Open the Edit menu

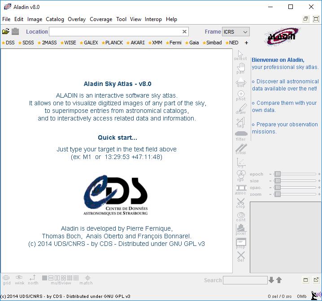(19, 19)
